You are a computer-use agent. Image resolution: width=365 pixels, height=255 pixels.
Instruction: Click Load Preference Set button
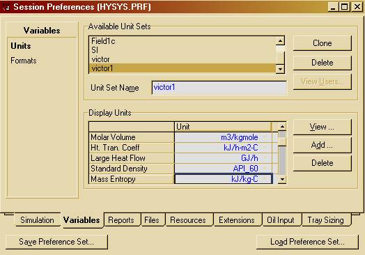coord(307,242)
